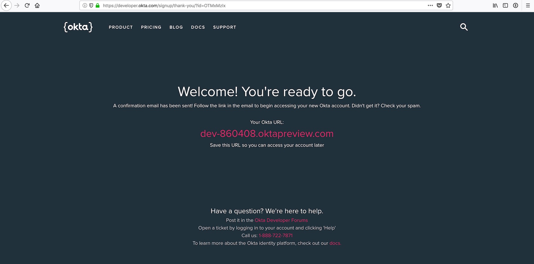Click the 1Password extension icon
Screen dimensions: 534x264
click(516, 5)
